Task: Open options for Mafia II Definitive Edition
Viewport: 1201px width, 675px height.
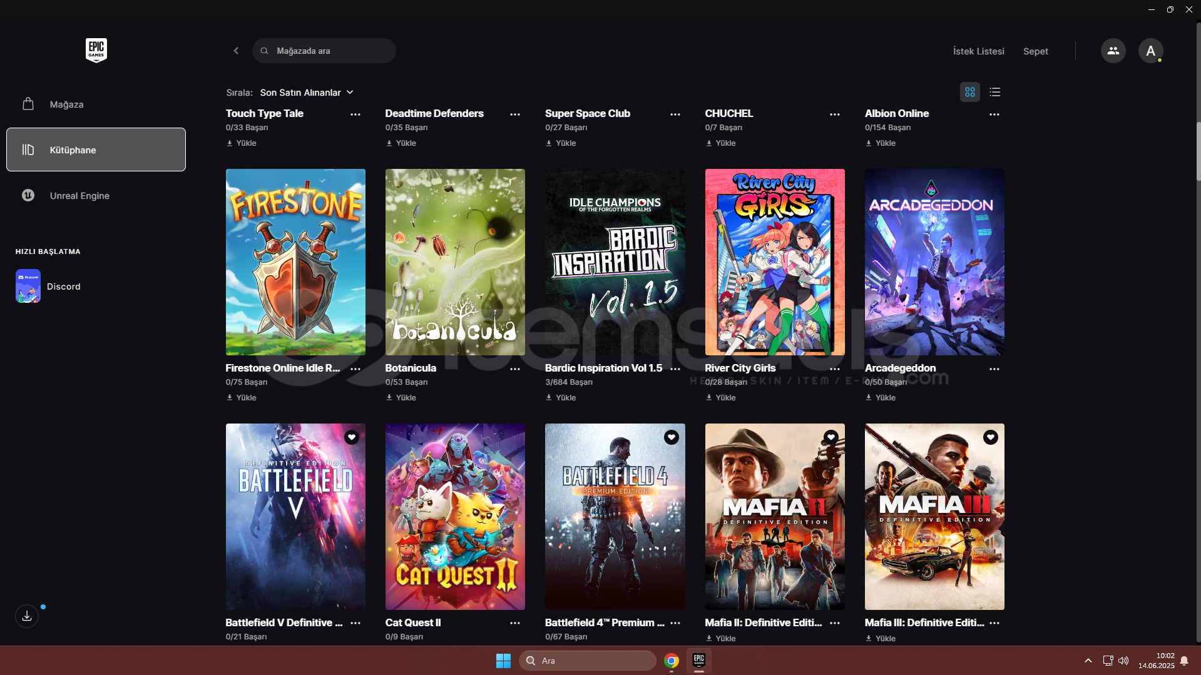Action: coord(834,623)
